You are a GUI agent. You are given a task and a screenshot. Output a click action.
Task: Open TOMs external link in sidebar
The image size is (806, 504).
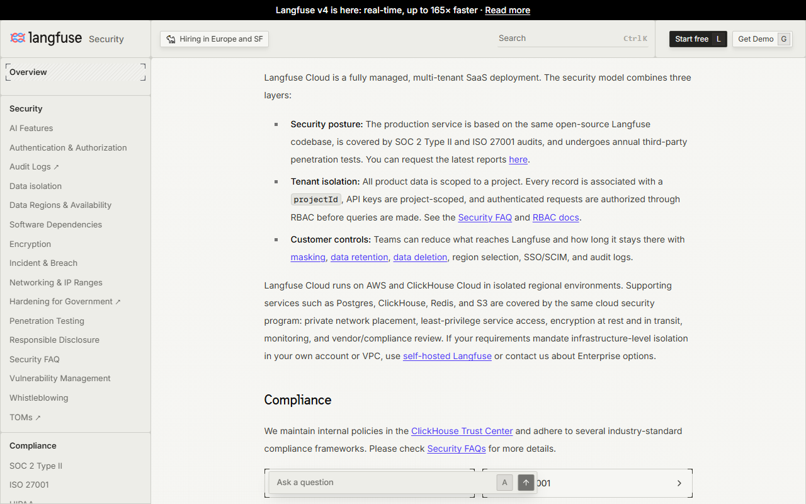[x=25, y=418]
